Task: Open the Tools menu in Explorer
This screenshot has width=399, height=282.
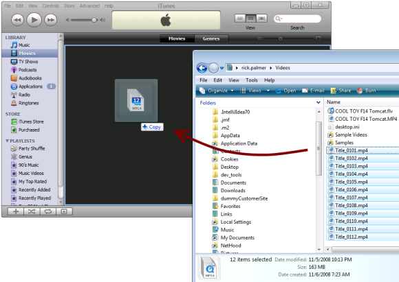Action: 251,80
